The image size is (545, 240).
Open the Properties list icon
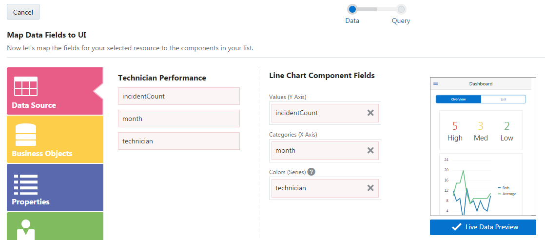(x=26, y=184)
